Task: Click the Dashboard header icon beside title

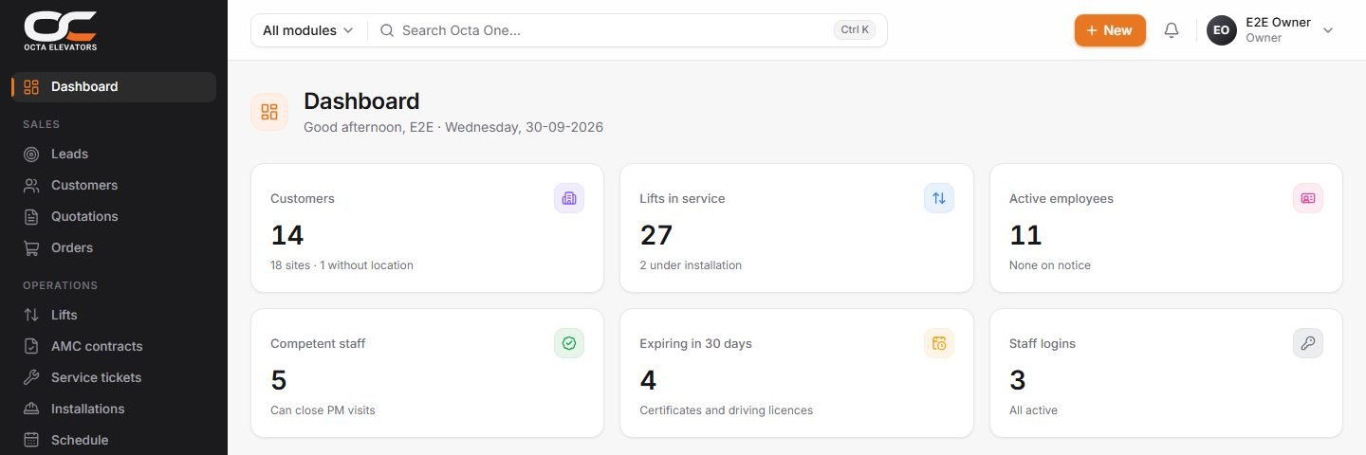Action: click(269, 112)
